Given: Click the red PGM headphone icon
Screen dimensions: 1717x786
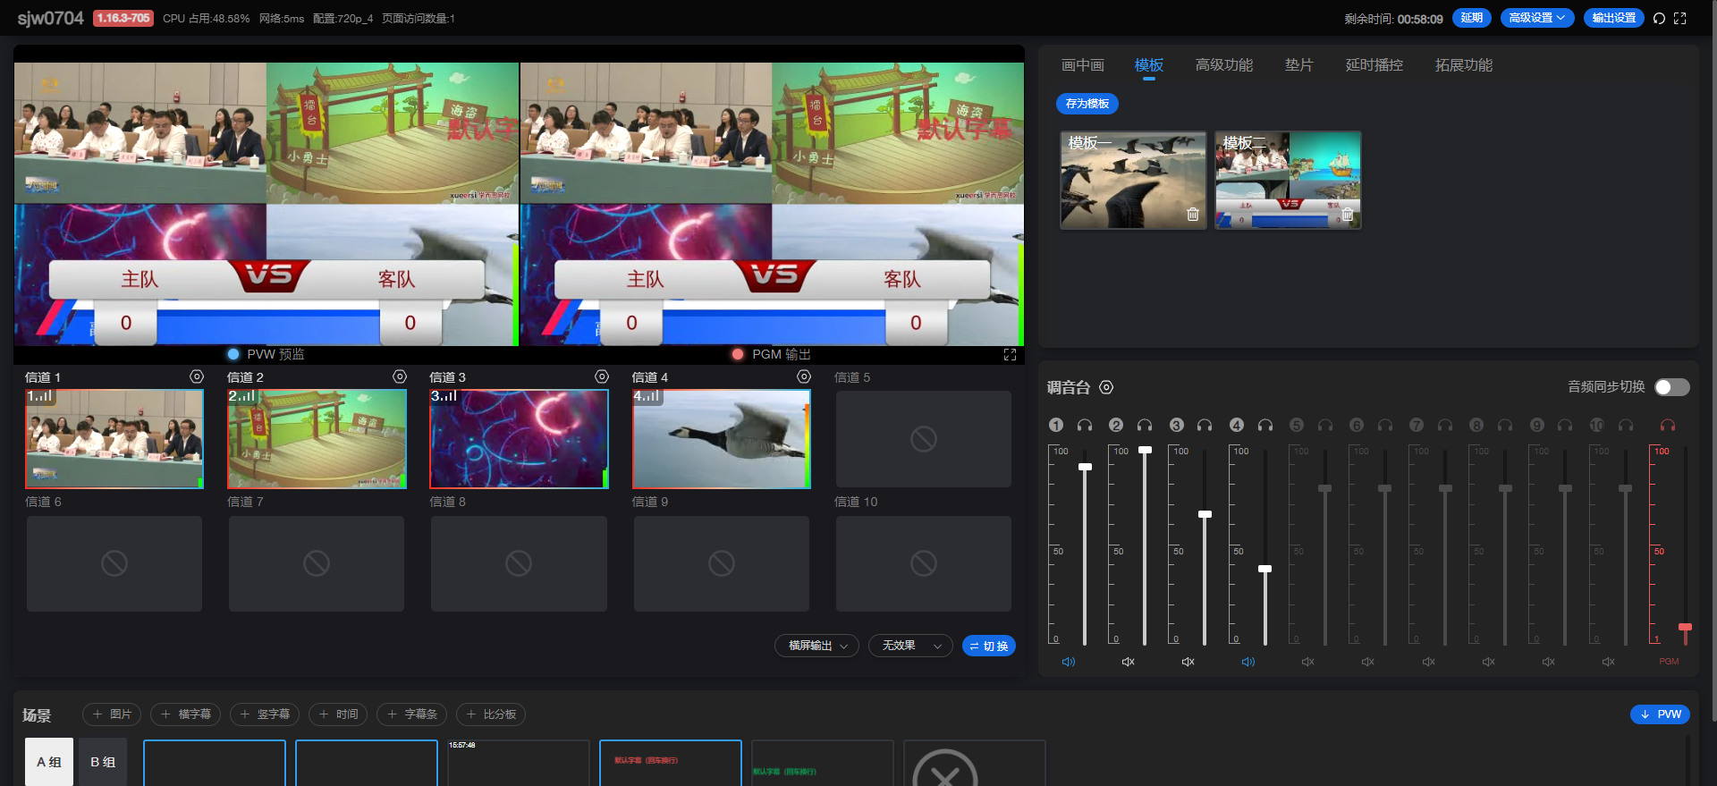Looking at the screenshot, I should (x=1668, y=426).
